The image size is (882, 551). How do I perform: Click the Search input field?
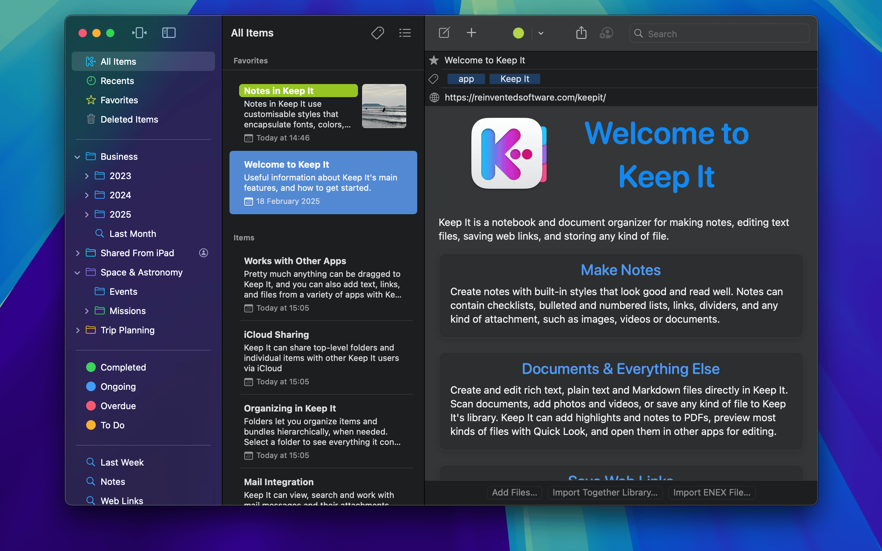719,33
